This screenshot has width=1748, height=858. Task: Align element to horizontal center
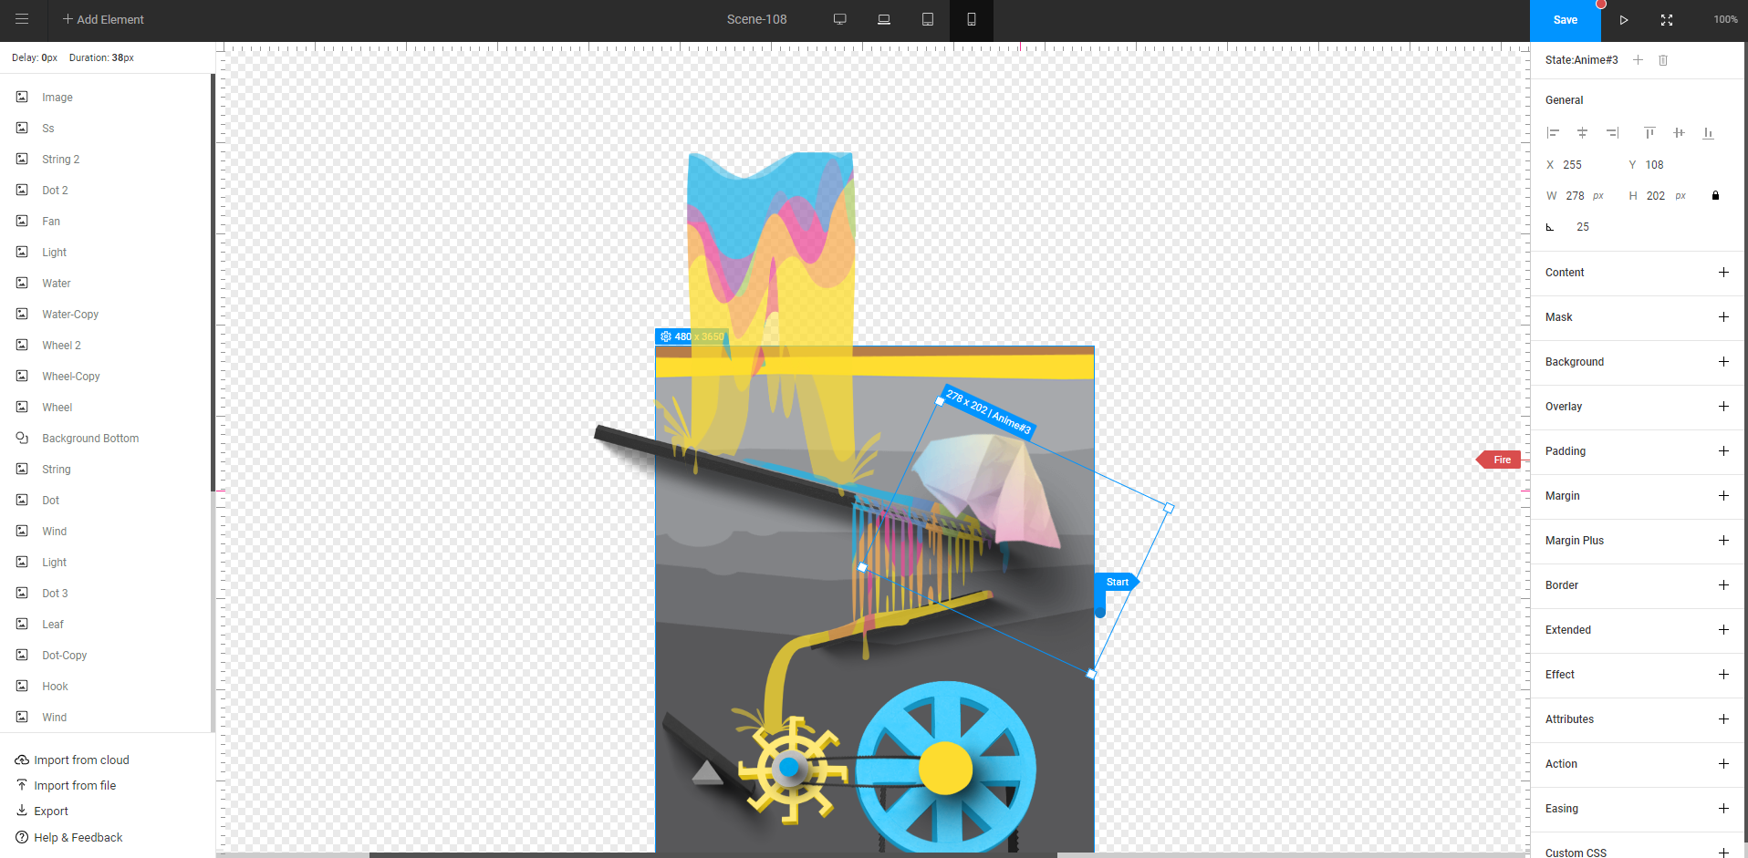click(x=1582, y=133)
